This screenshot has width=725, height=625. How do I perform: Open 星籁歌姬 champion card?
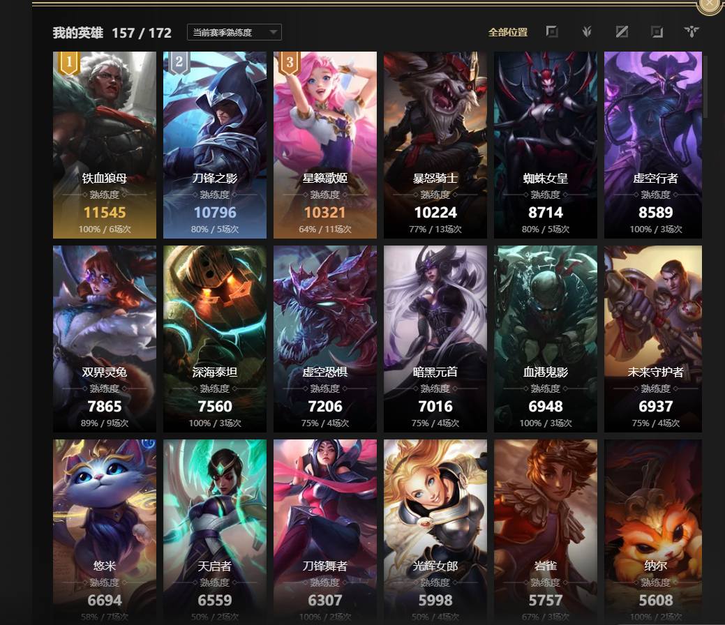click(325, 144)
